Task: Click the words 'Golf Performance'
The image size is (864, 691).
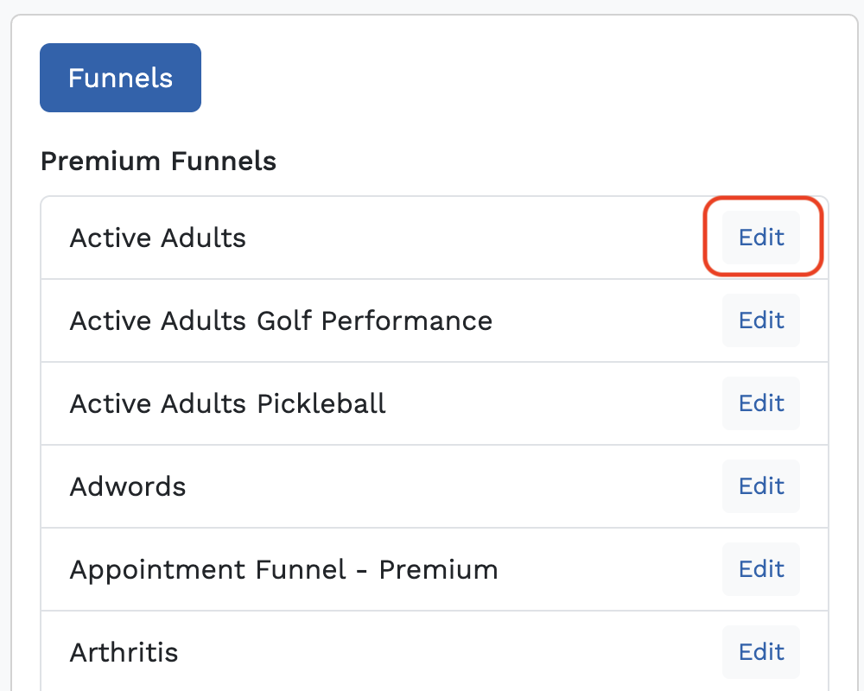Action: click(374, 320)
